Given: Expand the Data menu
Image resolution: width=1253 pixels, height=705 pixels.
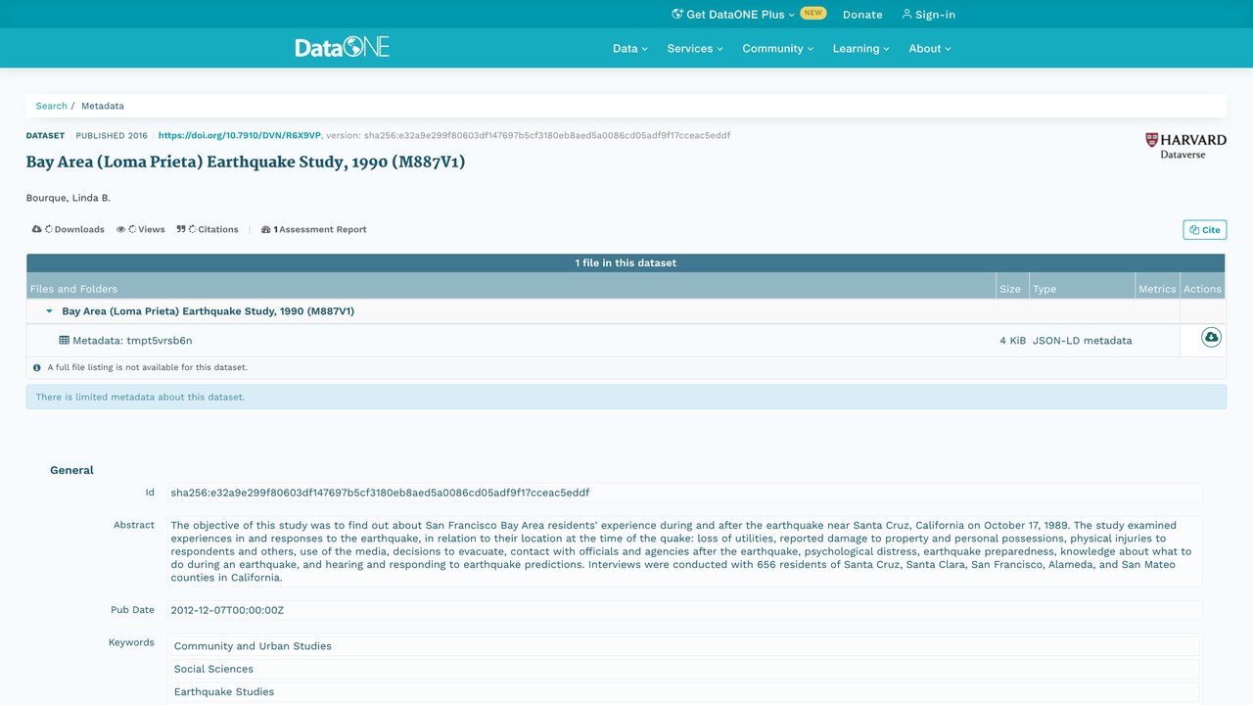Looking at the screenshot, I should pyautogui.click(x=630, y=48).
